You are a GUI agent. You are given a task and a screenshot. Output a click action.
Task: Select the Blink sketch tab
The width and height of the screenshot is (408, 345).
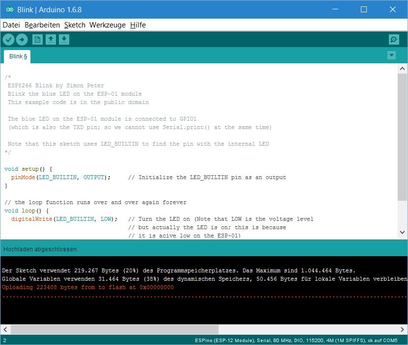[17, 56]
